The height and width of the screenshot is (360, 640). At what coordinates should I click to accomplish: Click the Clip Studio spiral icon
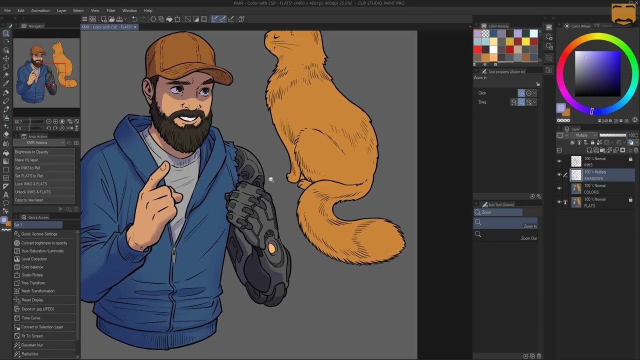pyautogui.click(x=93, y=19)
